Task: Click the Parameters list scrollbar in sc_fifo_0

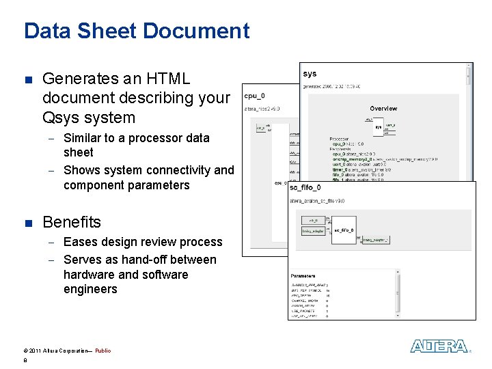Action: [398, 293]
